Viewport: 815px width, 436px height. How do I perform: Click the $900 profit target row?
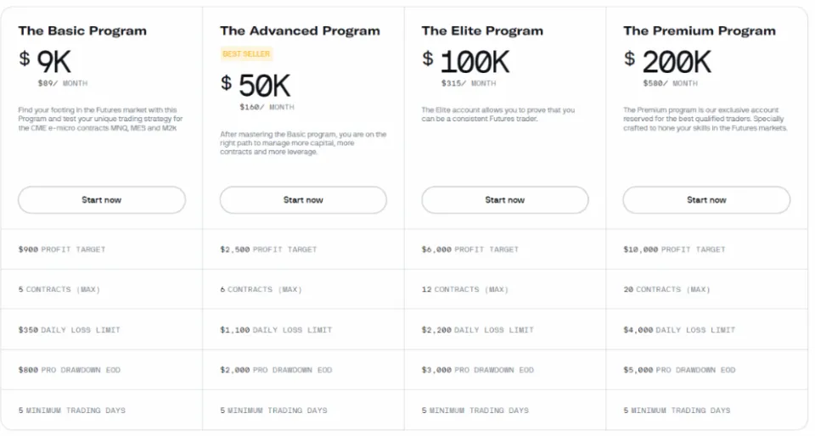(62, 249)
